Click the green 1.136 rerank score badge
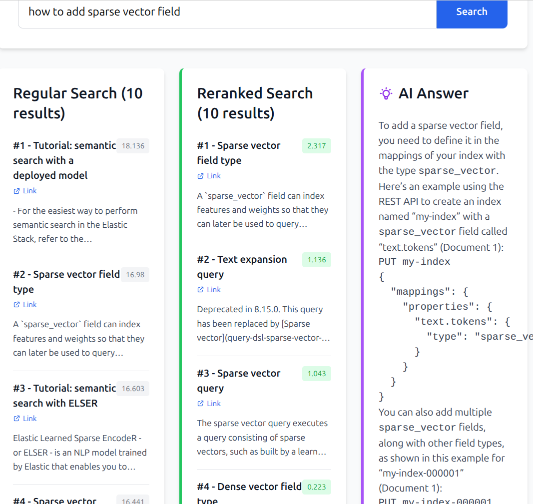This screenshot has height=504, width=533. point(317,260)
